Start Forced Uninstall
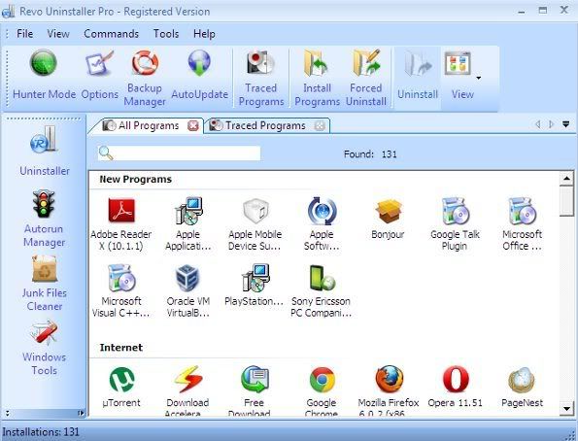The image size is (578, 441). (366, 78)
